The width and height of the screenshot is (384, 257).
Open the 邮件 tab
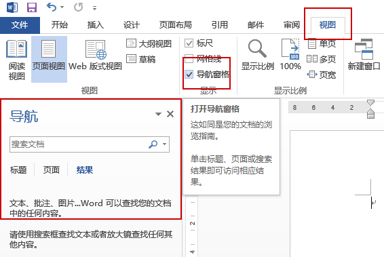point(256,24)
